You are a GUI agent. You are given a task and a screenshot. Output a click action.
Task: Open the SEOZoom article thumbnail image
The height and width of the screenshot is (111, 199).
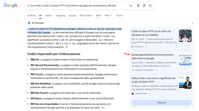185,35
